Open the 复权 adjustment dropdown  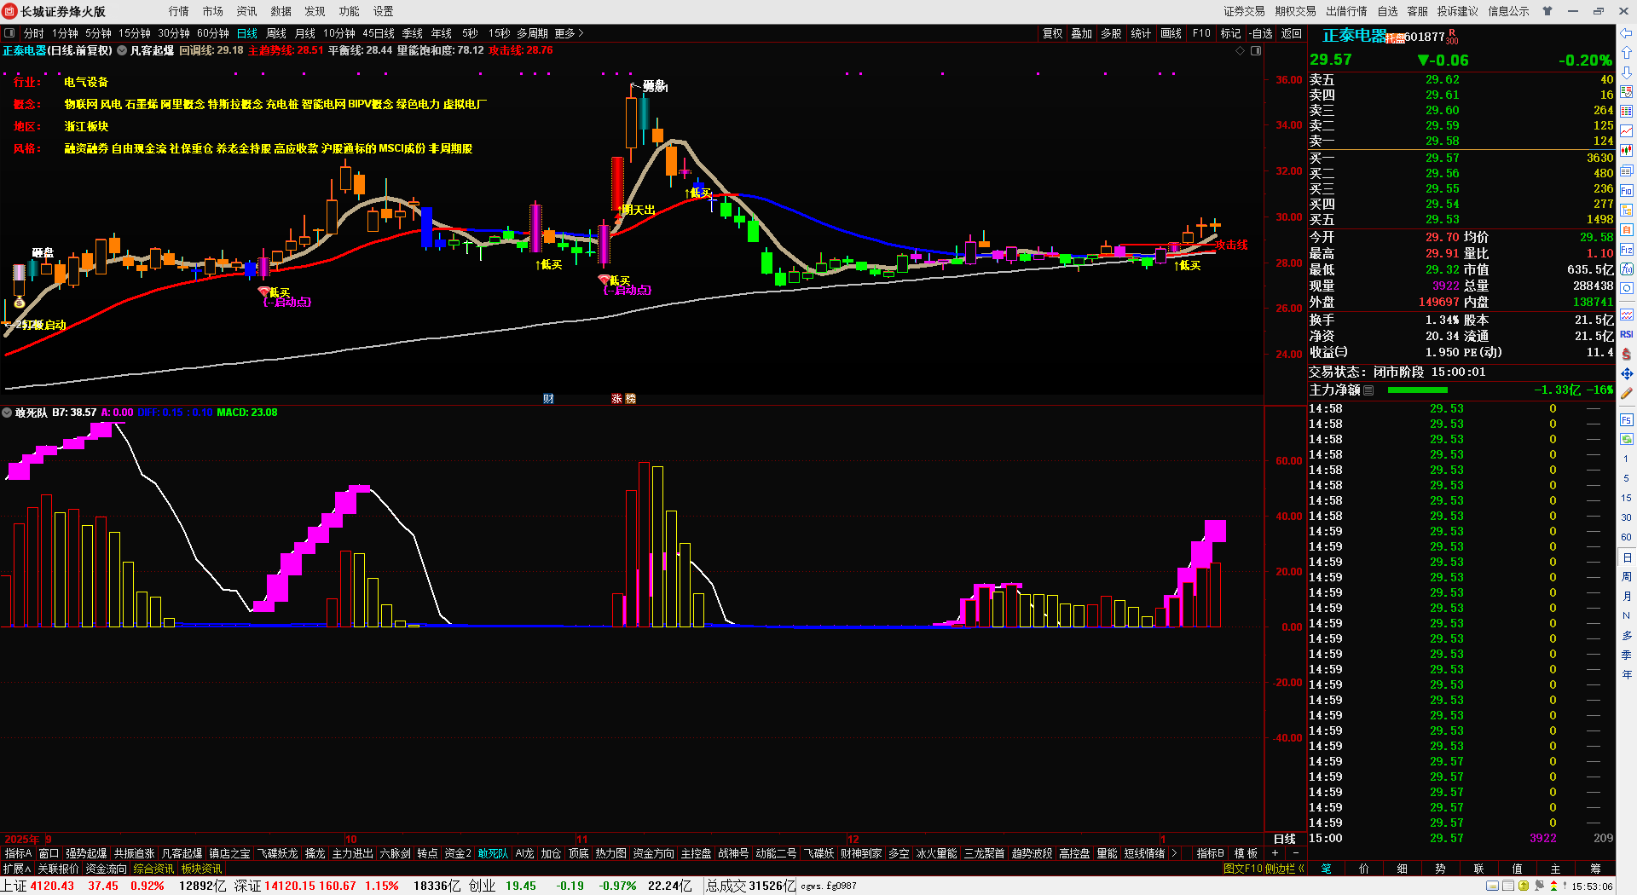pyautogui.click(x=1053, y=33)
